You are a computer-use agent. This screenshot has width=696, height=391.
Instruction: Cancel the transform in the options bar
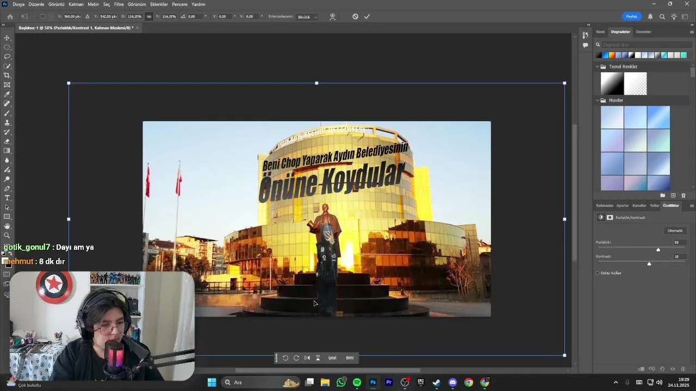click(x=355, y=17)
